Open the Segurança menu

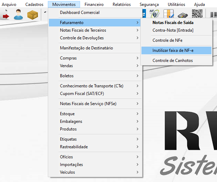[x=149, y=5]
